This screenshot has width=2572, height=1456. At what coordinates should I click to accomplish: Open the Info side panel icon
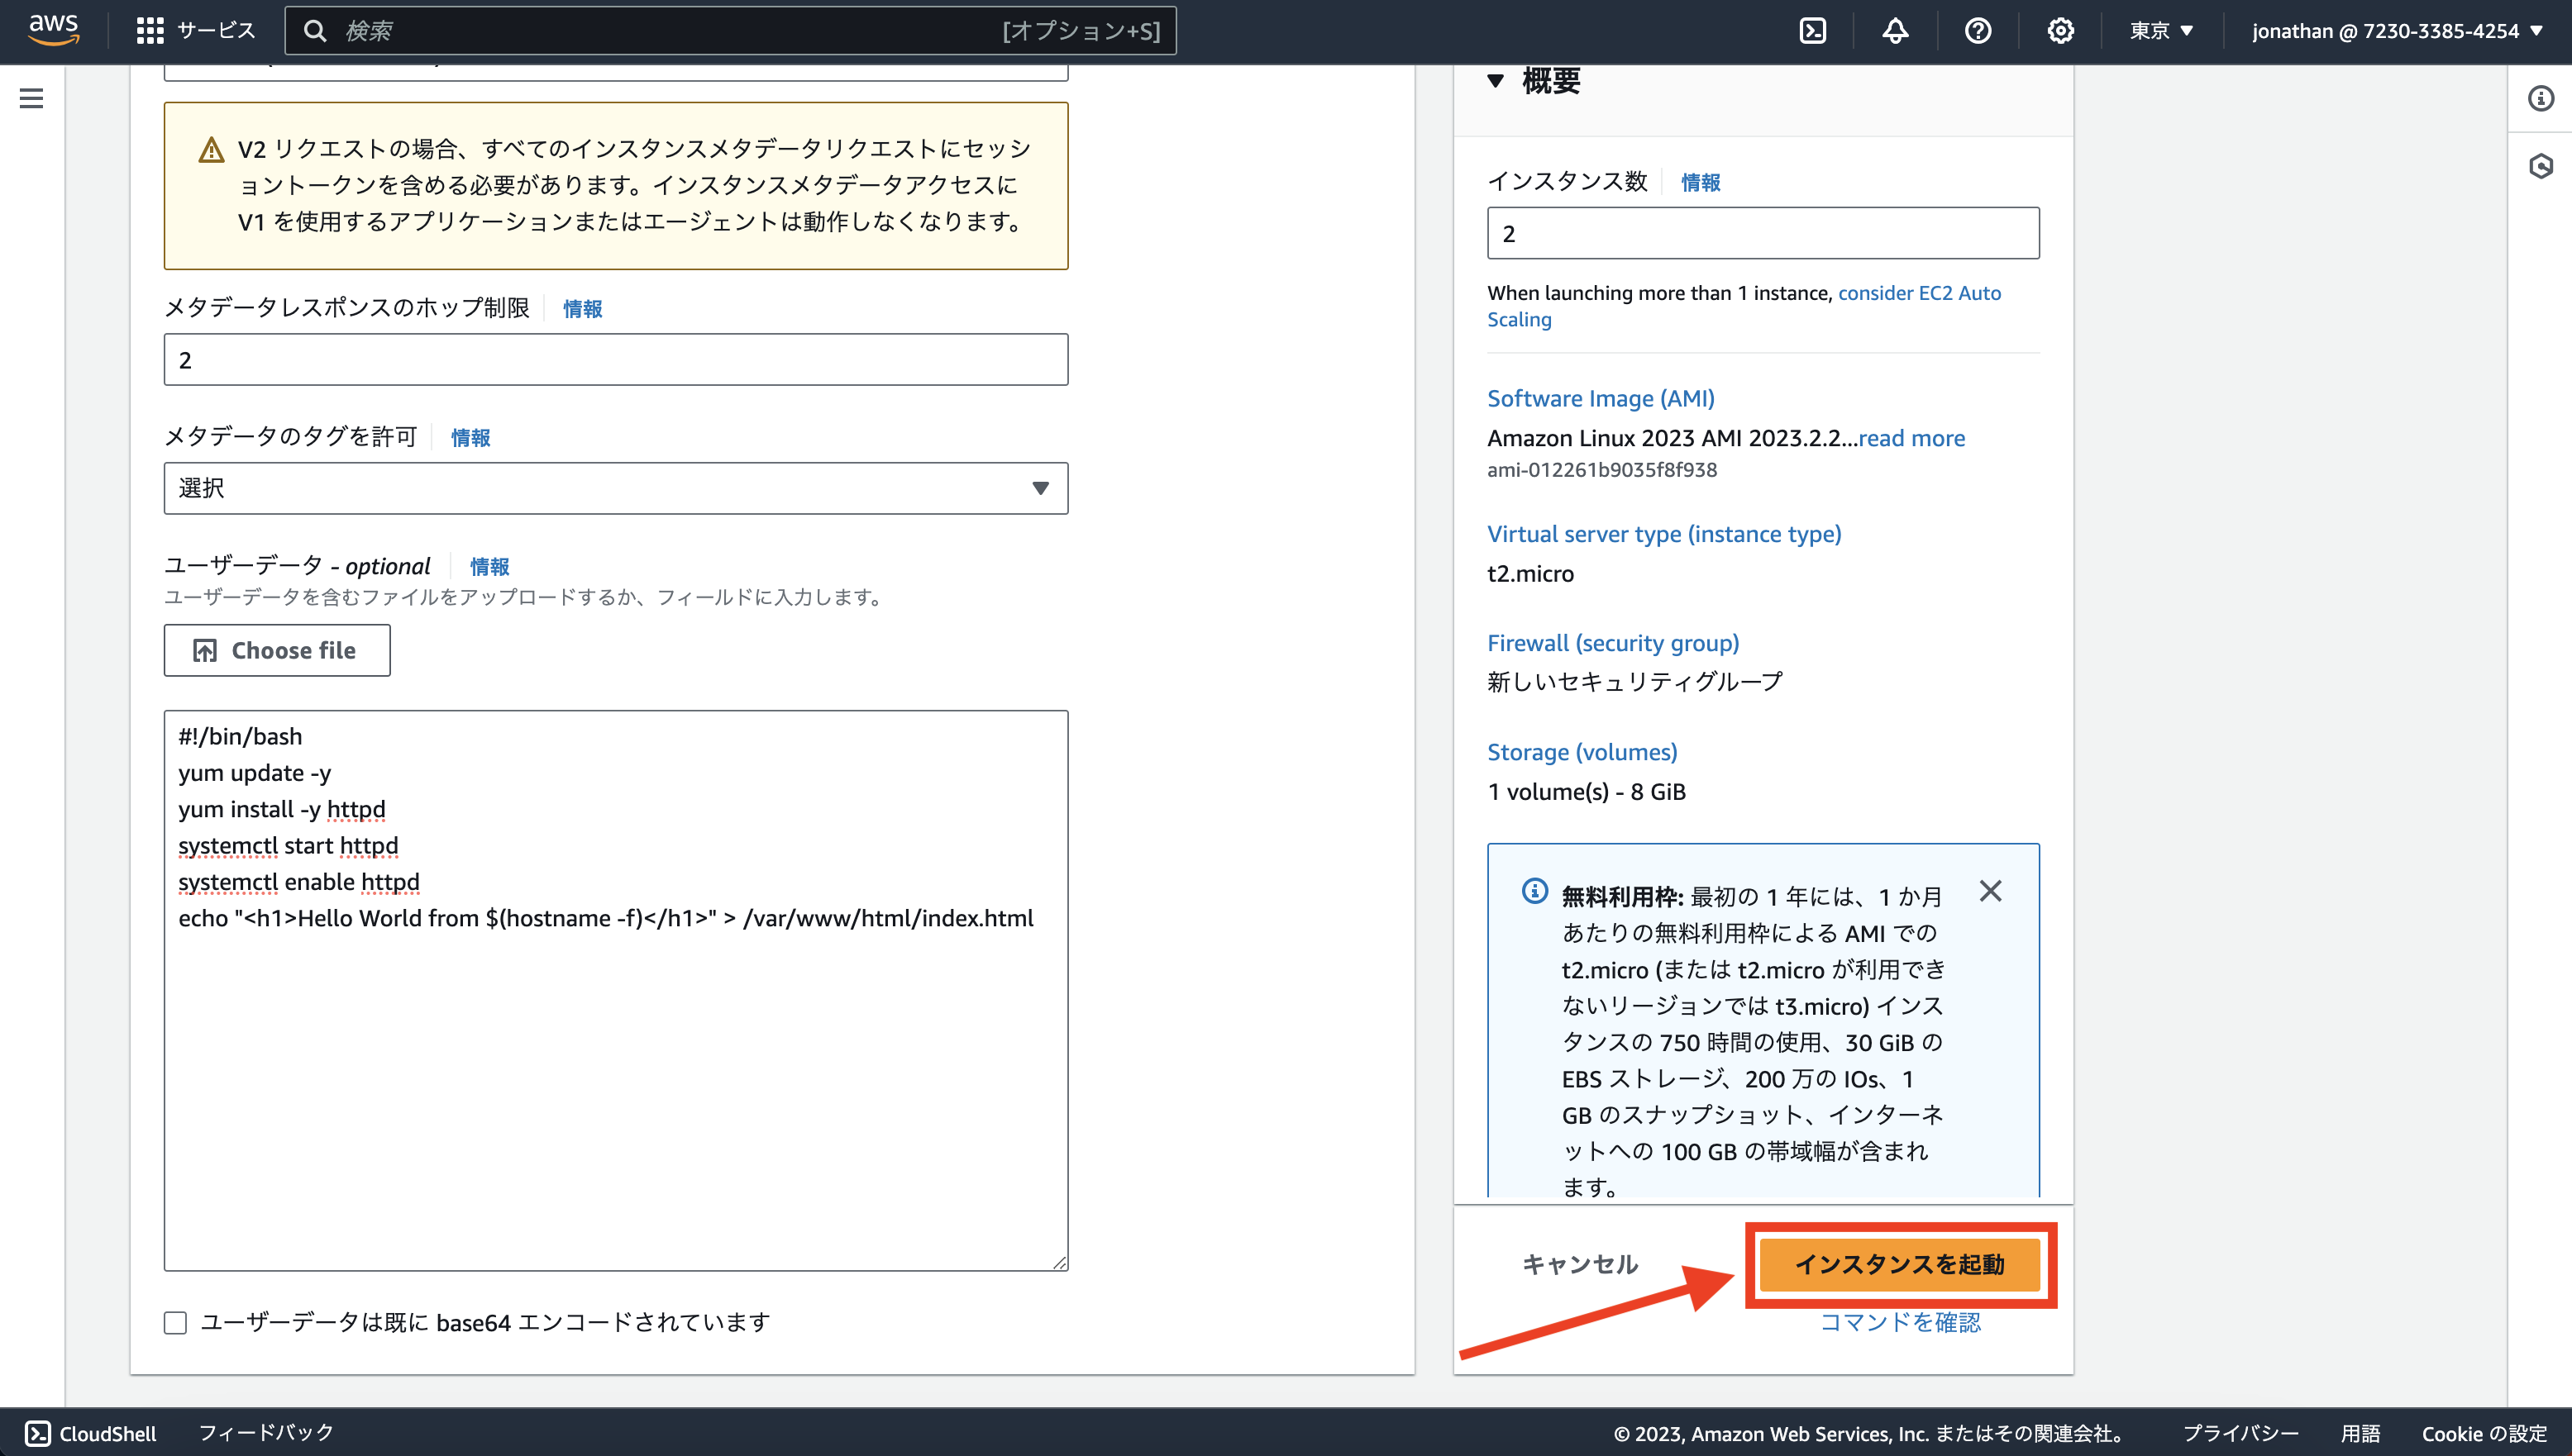click(2542, 98)
